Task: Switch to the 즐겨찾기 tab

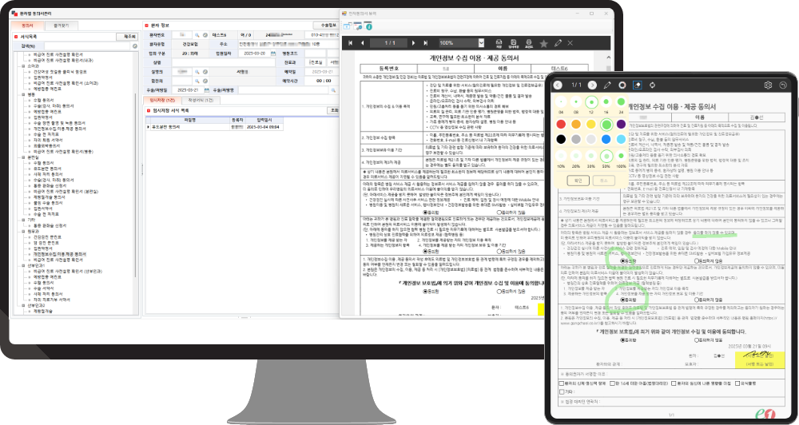Action: tap(61, 25)
